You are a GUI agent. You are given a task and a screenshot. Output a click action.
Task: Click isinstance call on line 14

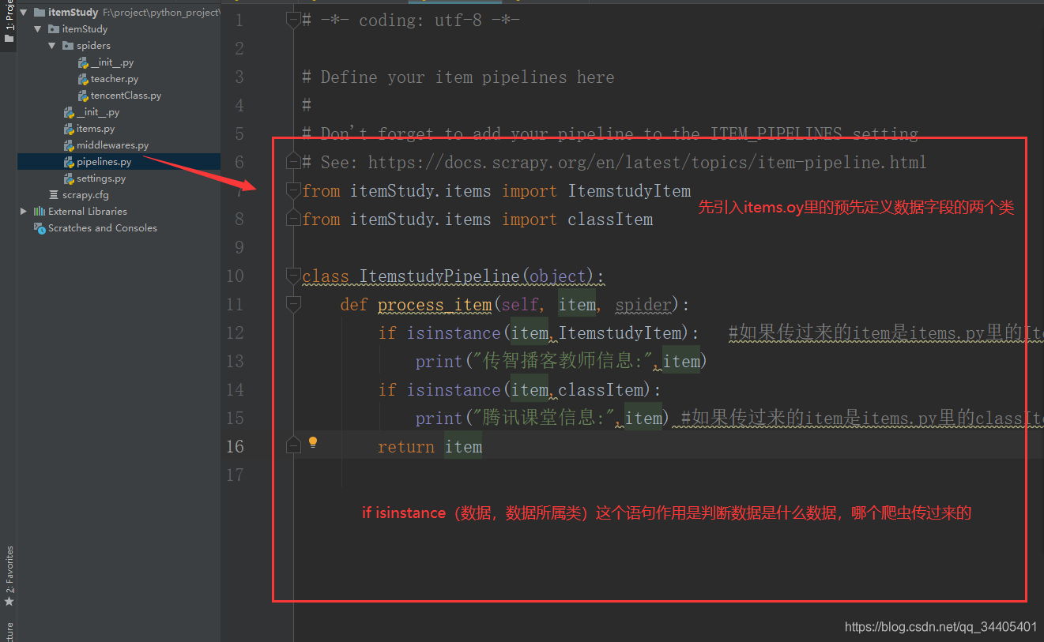pyautogui.click(x=454, y=390)
